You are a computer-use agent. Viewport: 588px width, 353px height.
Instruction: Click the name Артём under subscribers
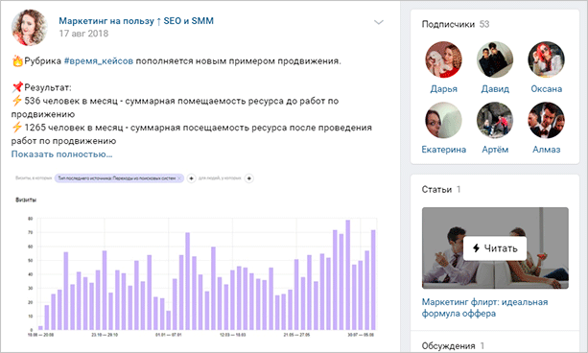[495, 150]
